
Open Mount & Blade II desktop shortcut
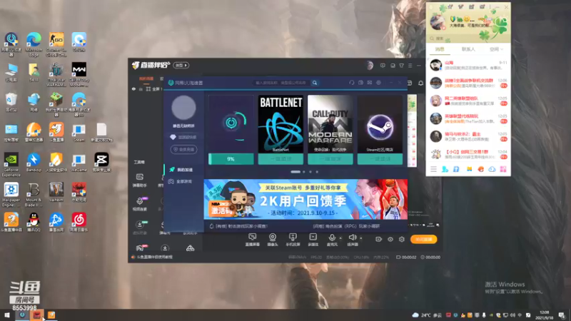(x=34, y=195)
